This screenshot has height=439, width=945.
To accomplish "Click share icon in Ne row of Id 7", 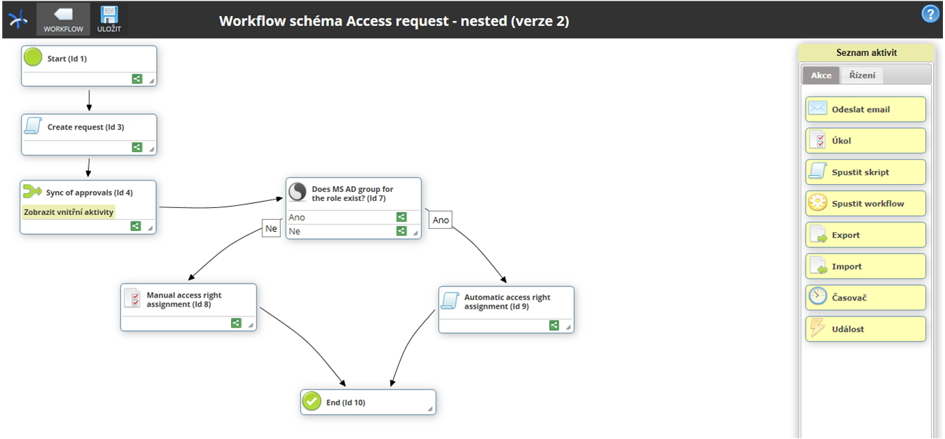I will pyautogui.click(x=401, y=230).
